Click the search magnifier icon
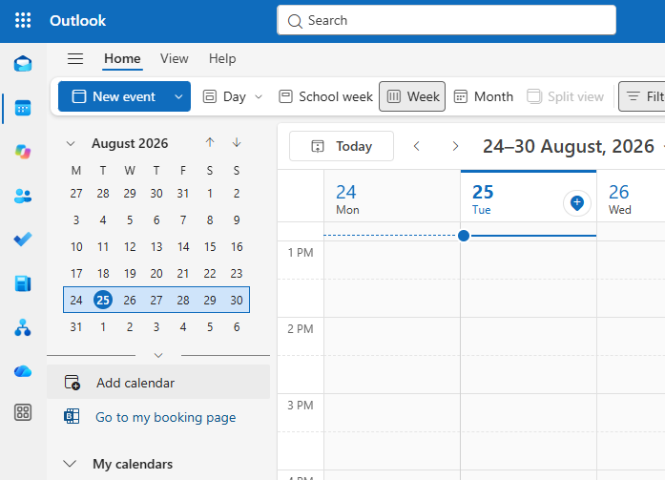Image resolution: width=665 pixels, height=480 pixels. (x=295, y=21)
